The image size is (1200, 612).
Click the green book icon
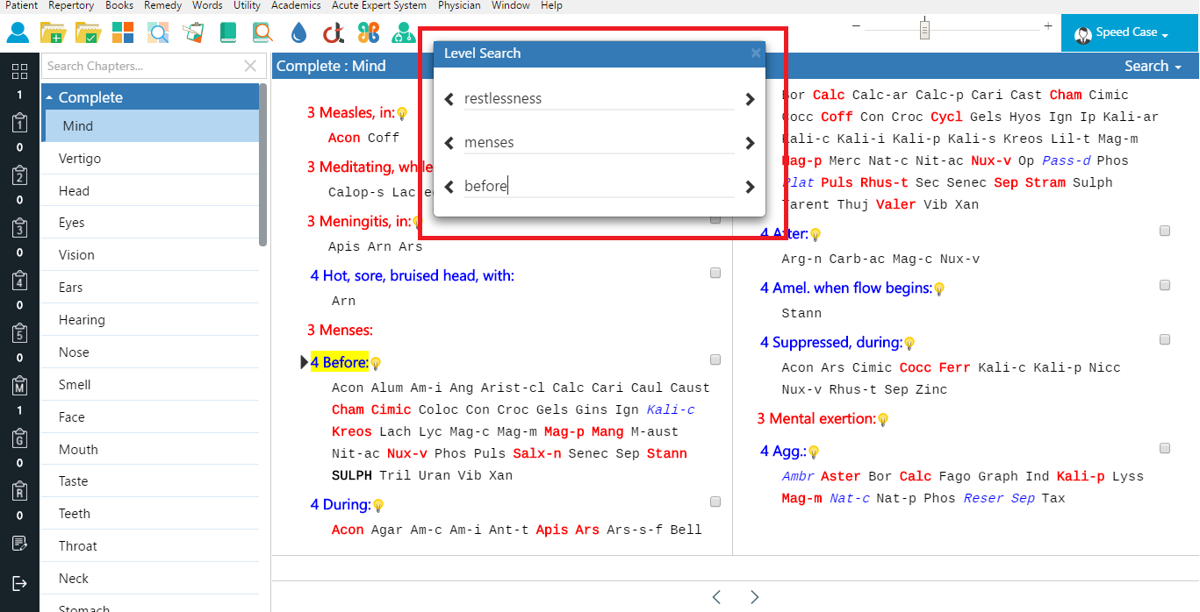228,33
